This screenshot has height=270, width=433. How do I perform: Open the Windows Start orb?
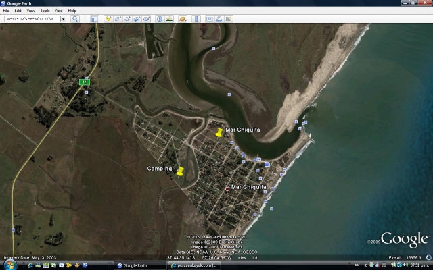[10, 265]
